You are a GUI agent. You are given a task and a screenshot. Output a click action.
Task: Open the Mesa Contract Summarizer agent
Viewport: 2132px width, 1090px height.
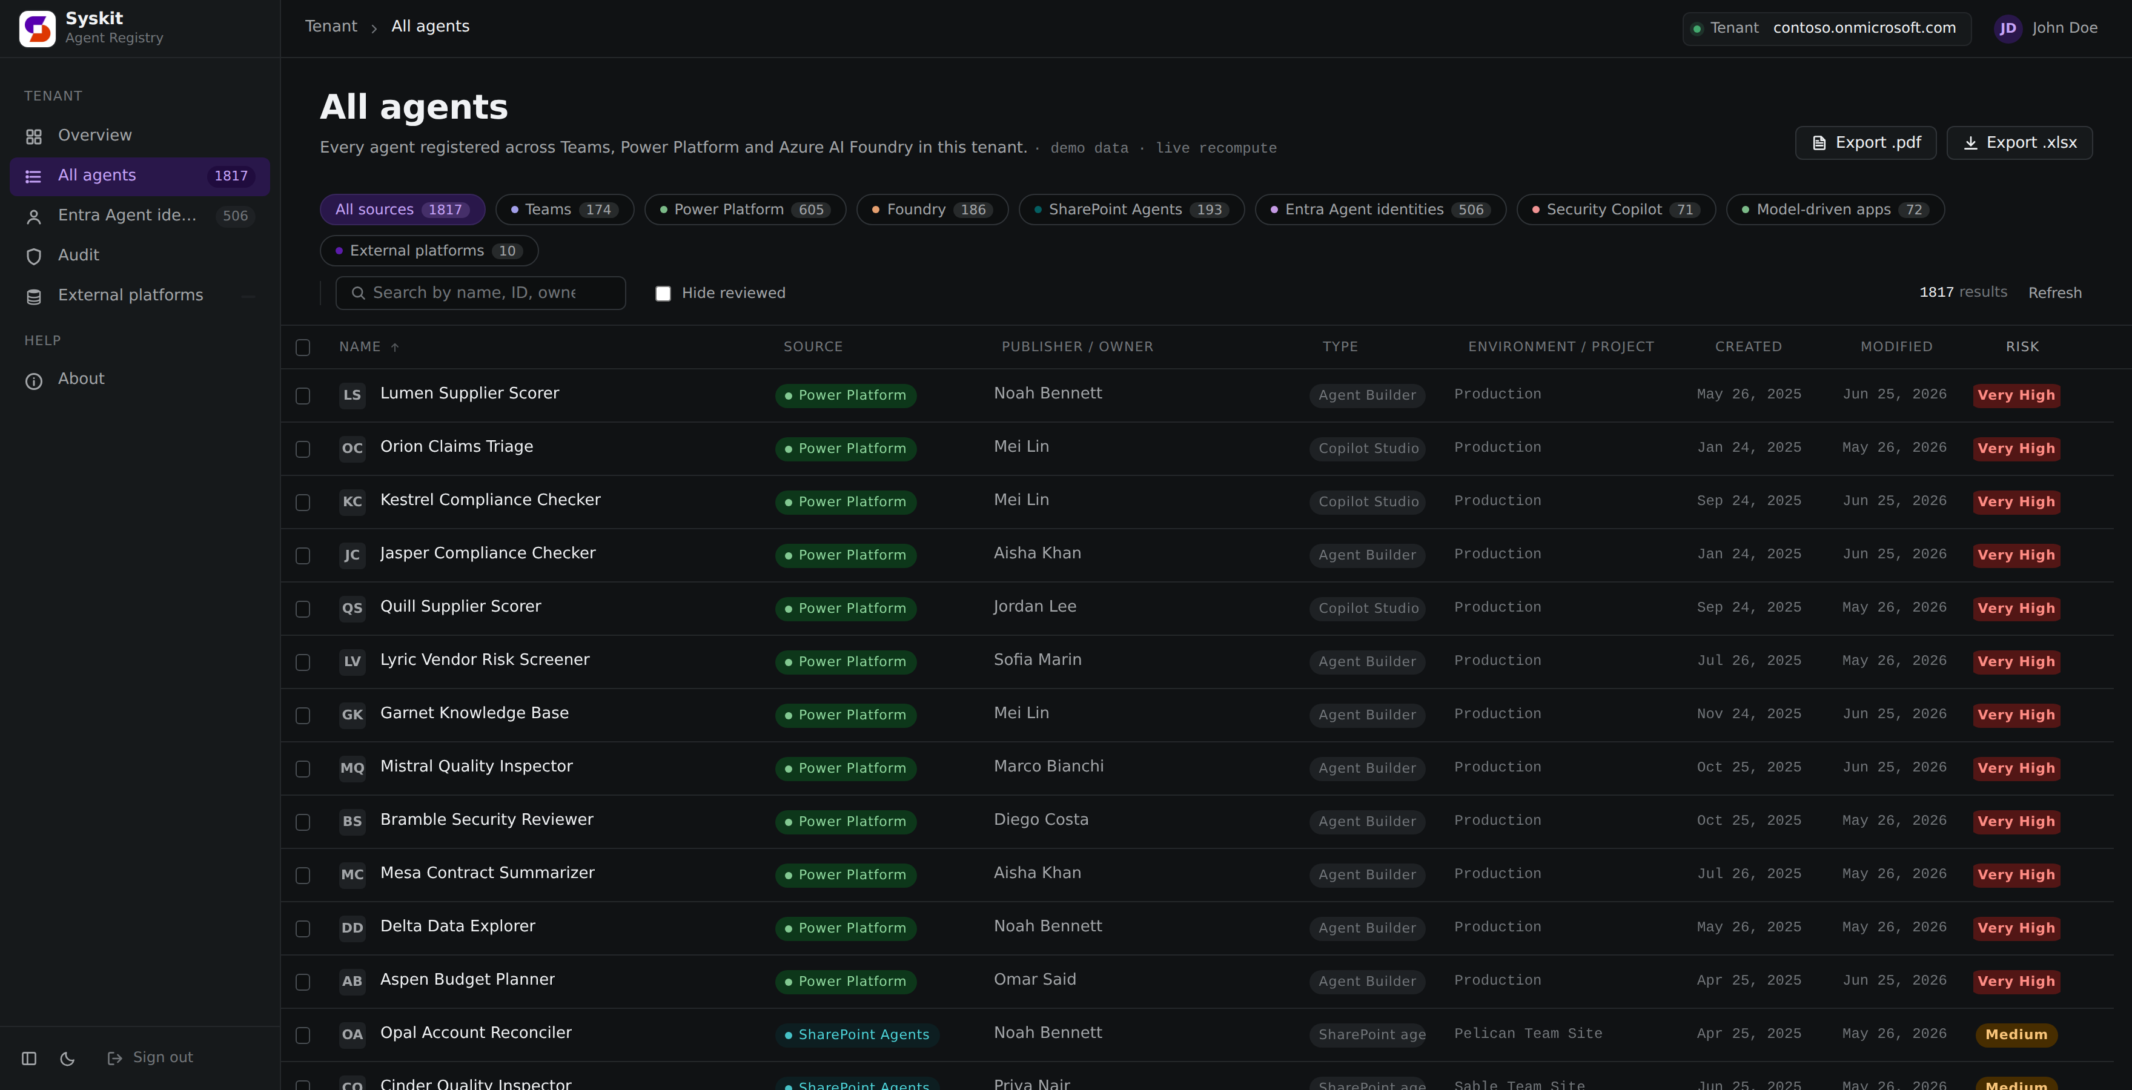coord(488,873)
